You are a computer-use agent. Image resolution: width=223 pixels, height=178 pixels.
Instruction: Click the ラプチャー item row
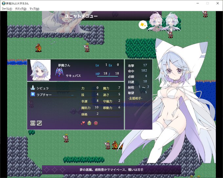[x=53, y=94]
